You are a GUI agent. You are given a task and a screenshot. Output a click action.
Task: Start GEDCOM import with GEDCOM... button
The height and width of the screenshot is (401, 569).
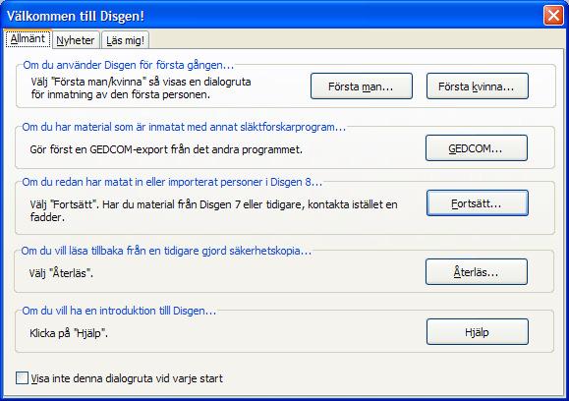pyautogui.click(x=476, y=148)
